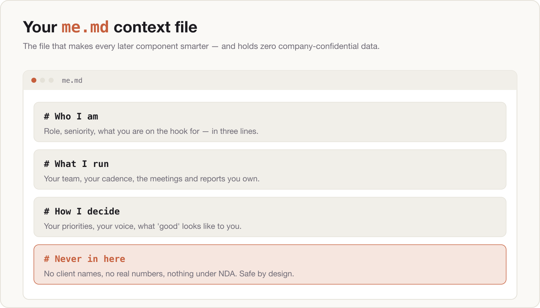Click the middle gray window dot

pyautogui.click(x=42, y=80)
